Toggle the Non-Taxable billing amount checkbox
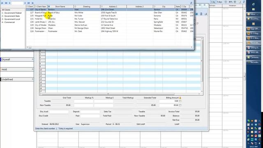 pyautogui.click(x=180, y=105)
